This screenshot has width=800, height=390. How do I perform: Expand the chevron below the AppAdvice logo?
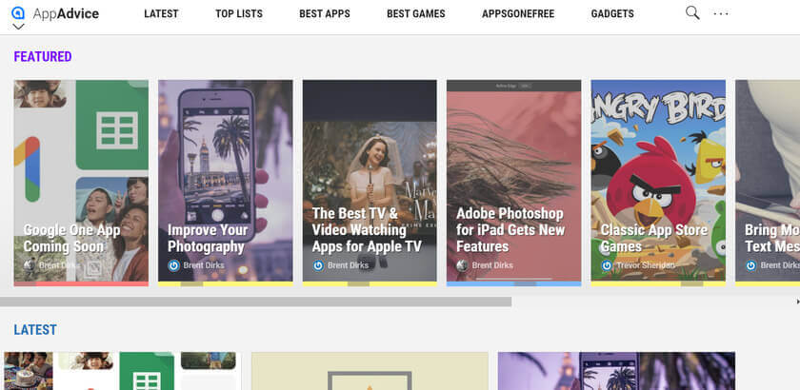pyautogui.click(x=18, y=27)
